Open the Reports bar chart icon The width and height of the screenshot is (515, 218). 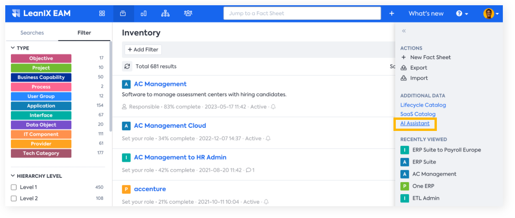[x=144, y=13]
